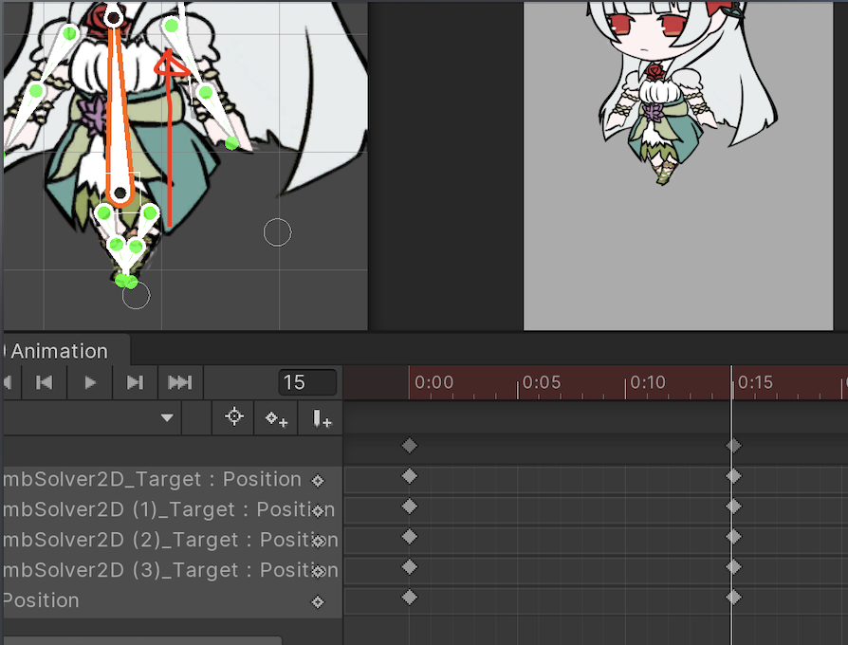Click the 0:05 mark on timeline ruler
The height and width of the screenshot is (645, 848).
(542, 383)
